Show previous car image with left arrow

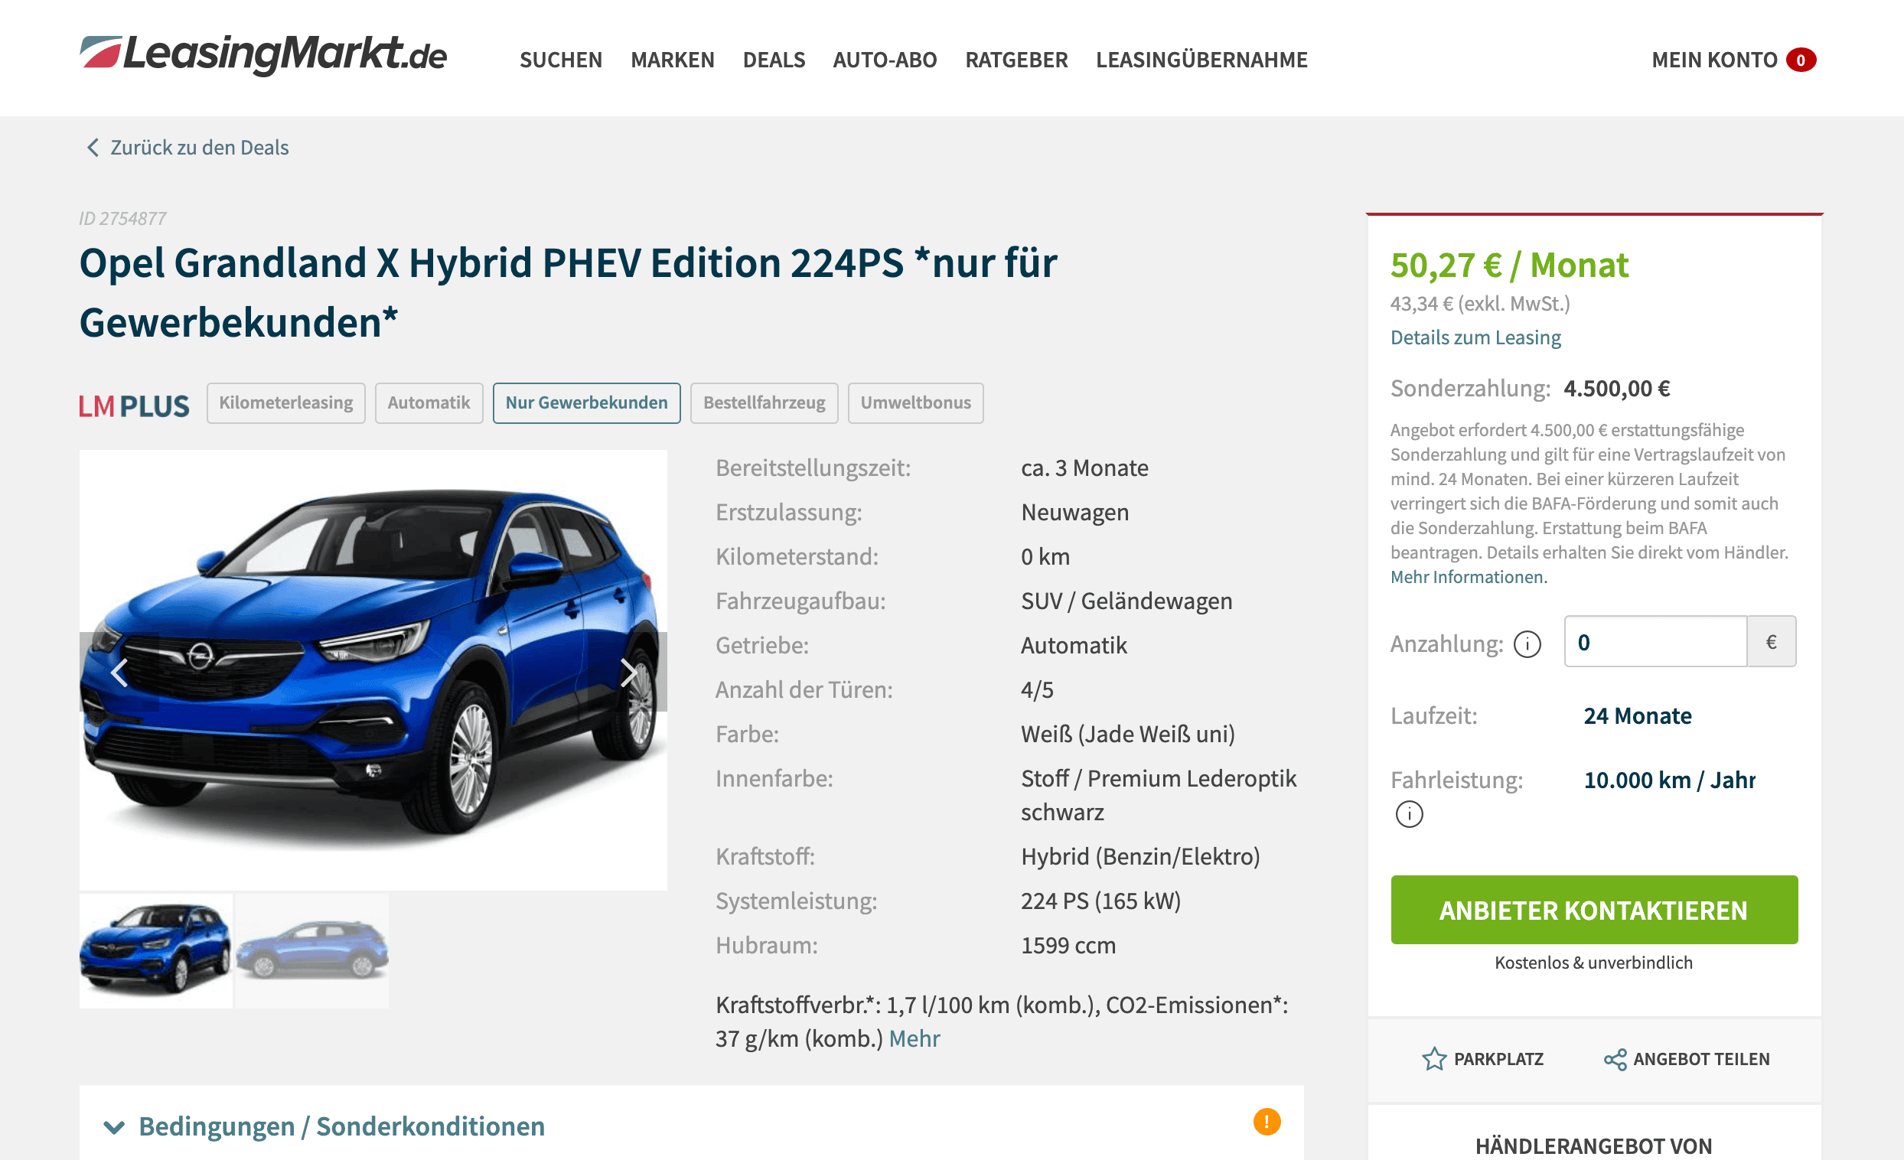(119, 673)
